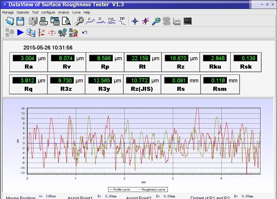
Task: Click the TP curve icon
Action: (x=123, y=21)
